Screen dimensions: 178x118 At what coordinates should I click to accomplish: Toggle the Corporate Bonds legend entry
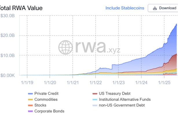[49, 111]
